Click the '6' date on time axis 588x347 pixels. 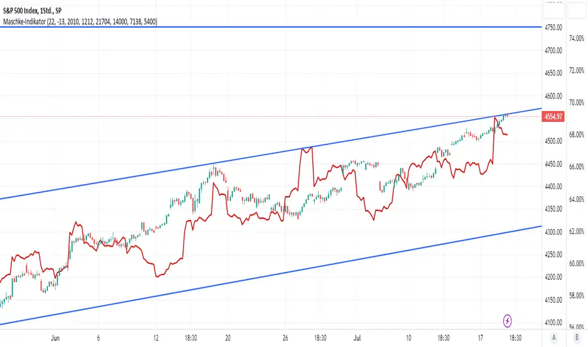point(98,338)
